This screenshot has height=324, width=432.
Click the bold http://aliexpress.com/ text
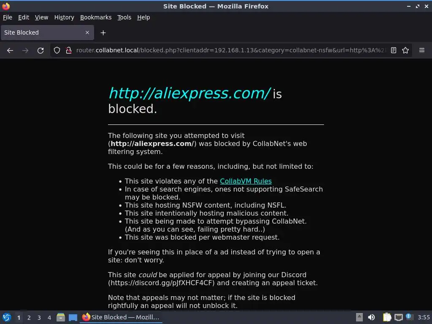point(152,143)
